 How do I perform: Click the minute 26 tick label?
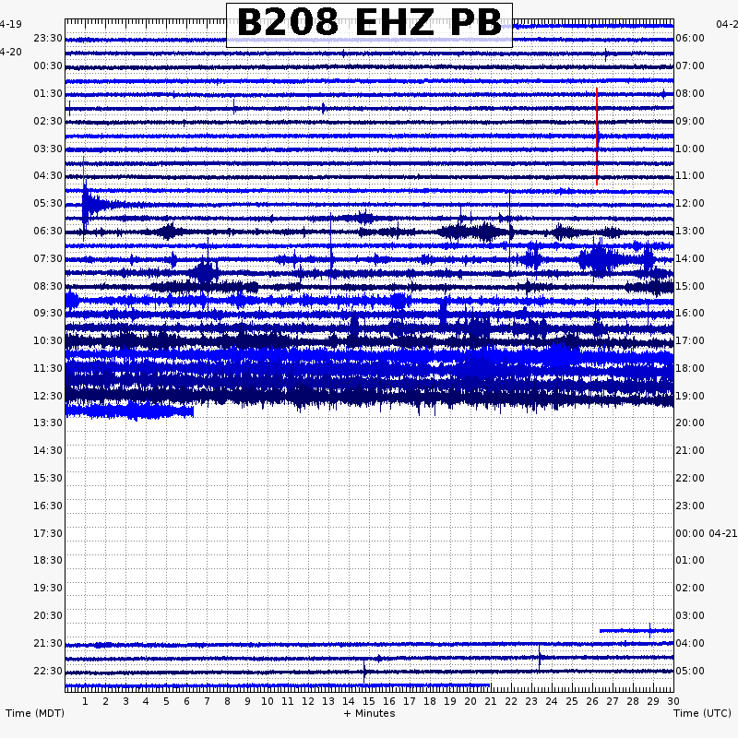(592, 701)
